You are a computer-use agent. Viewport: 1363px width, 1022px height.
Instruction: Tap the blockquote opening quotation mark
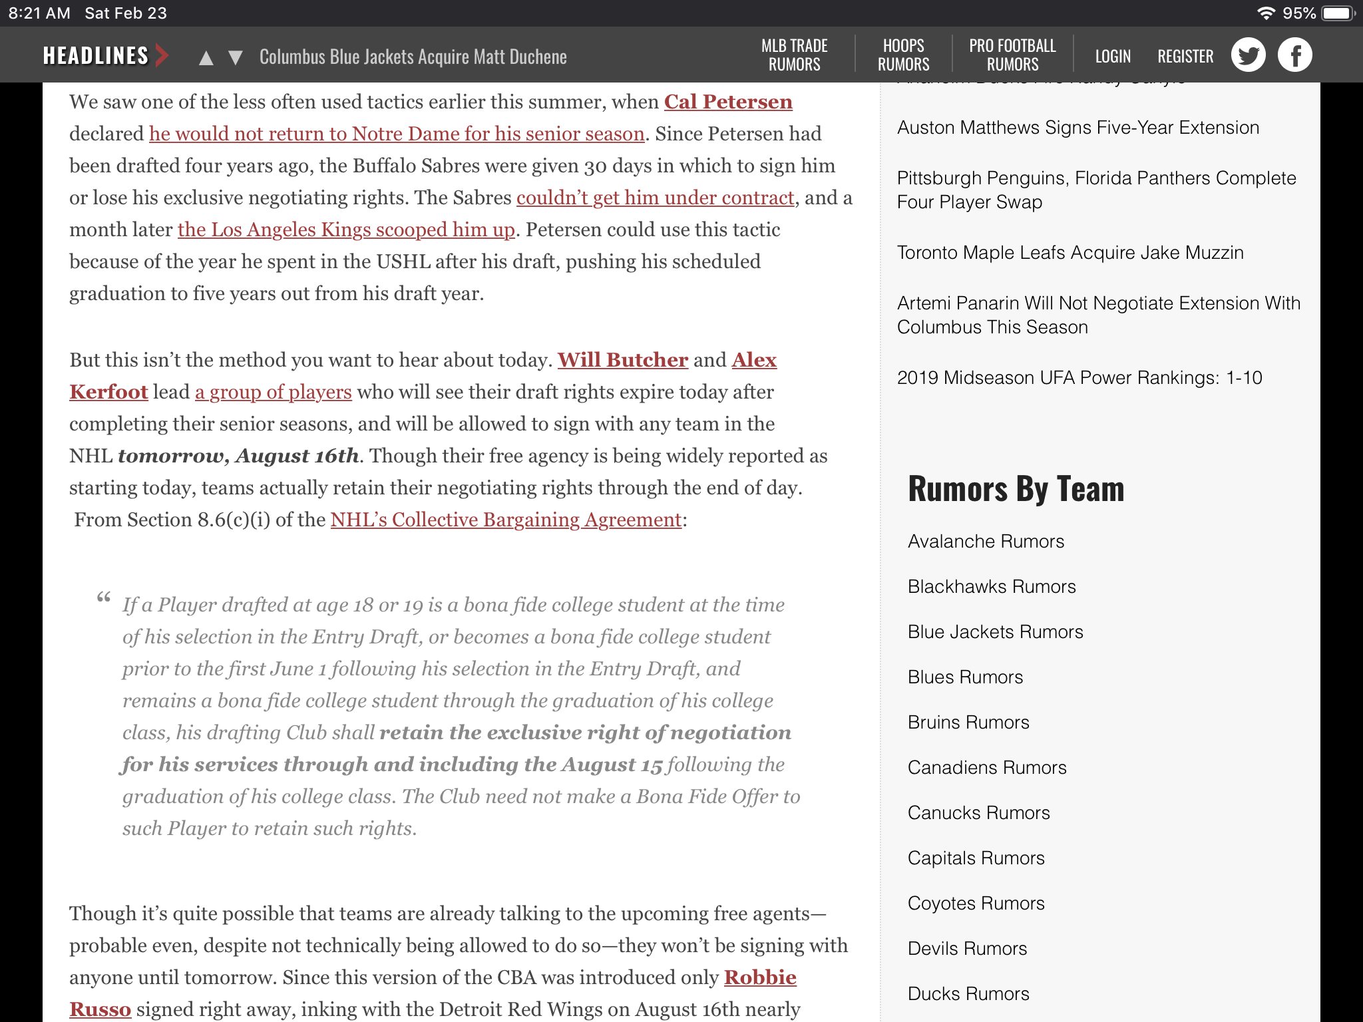pyautogui.click(x=103, y=598)
